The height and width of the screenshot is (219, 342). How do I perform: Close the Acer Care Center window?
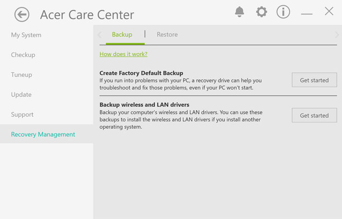click(x=329, y=11)
